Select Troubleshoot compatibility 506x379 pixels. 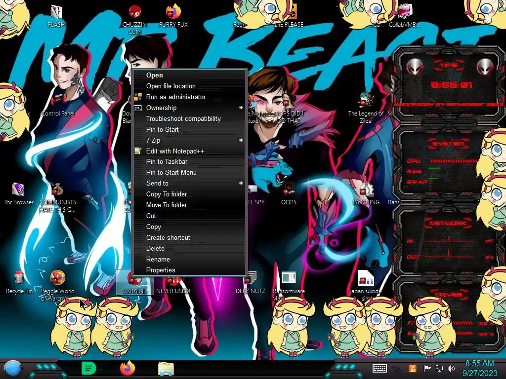[x=190, y=118]
